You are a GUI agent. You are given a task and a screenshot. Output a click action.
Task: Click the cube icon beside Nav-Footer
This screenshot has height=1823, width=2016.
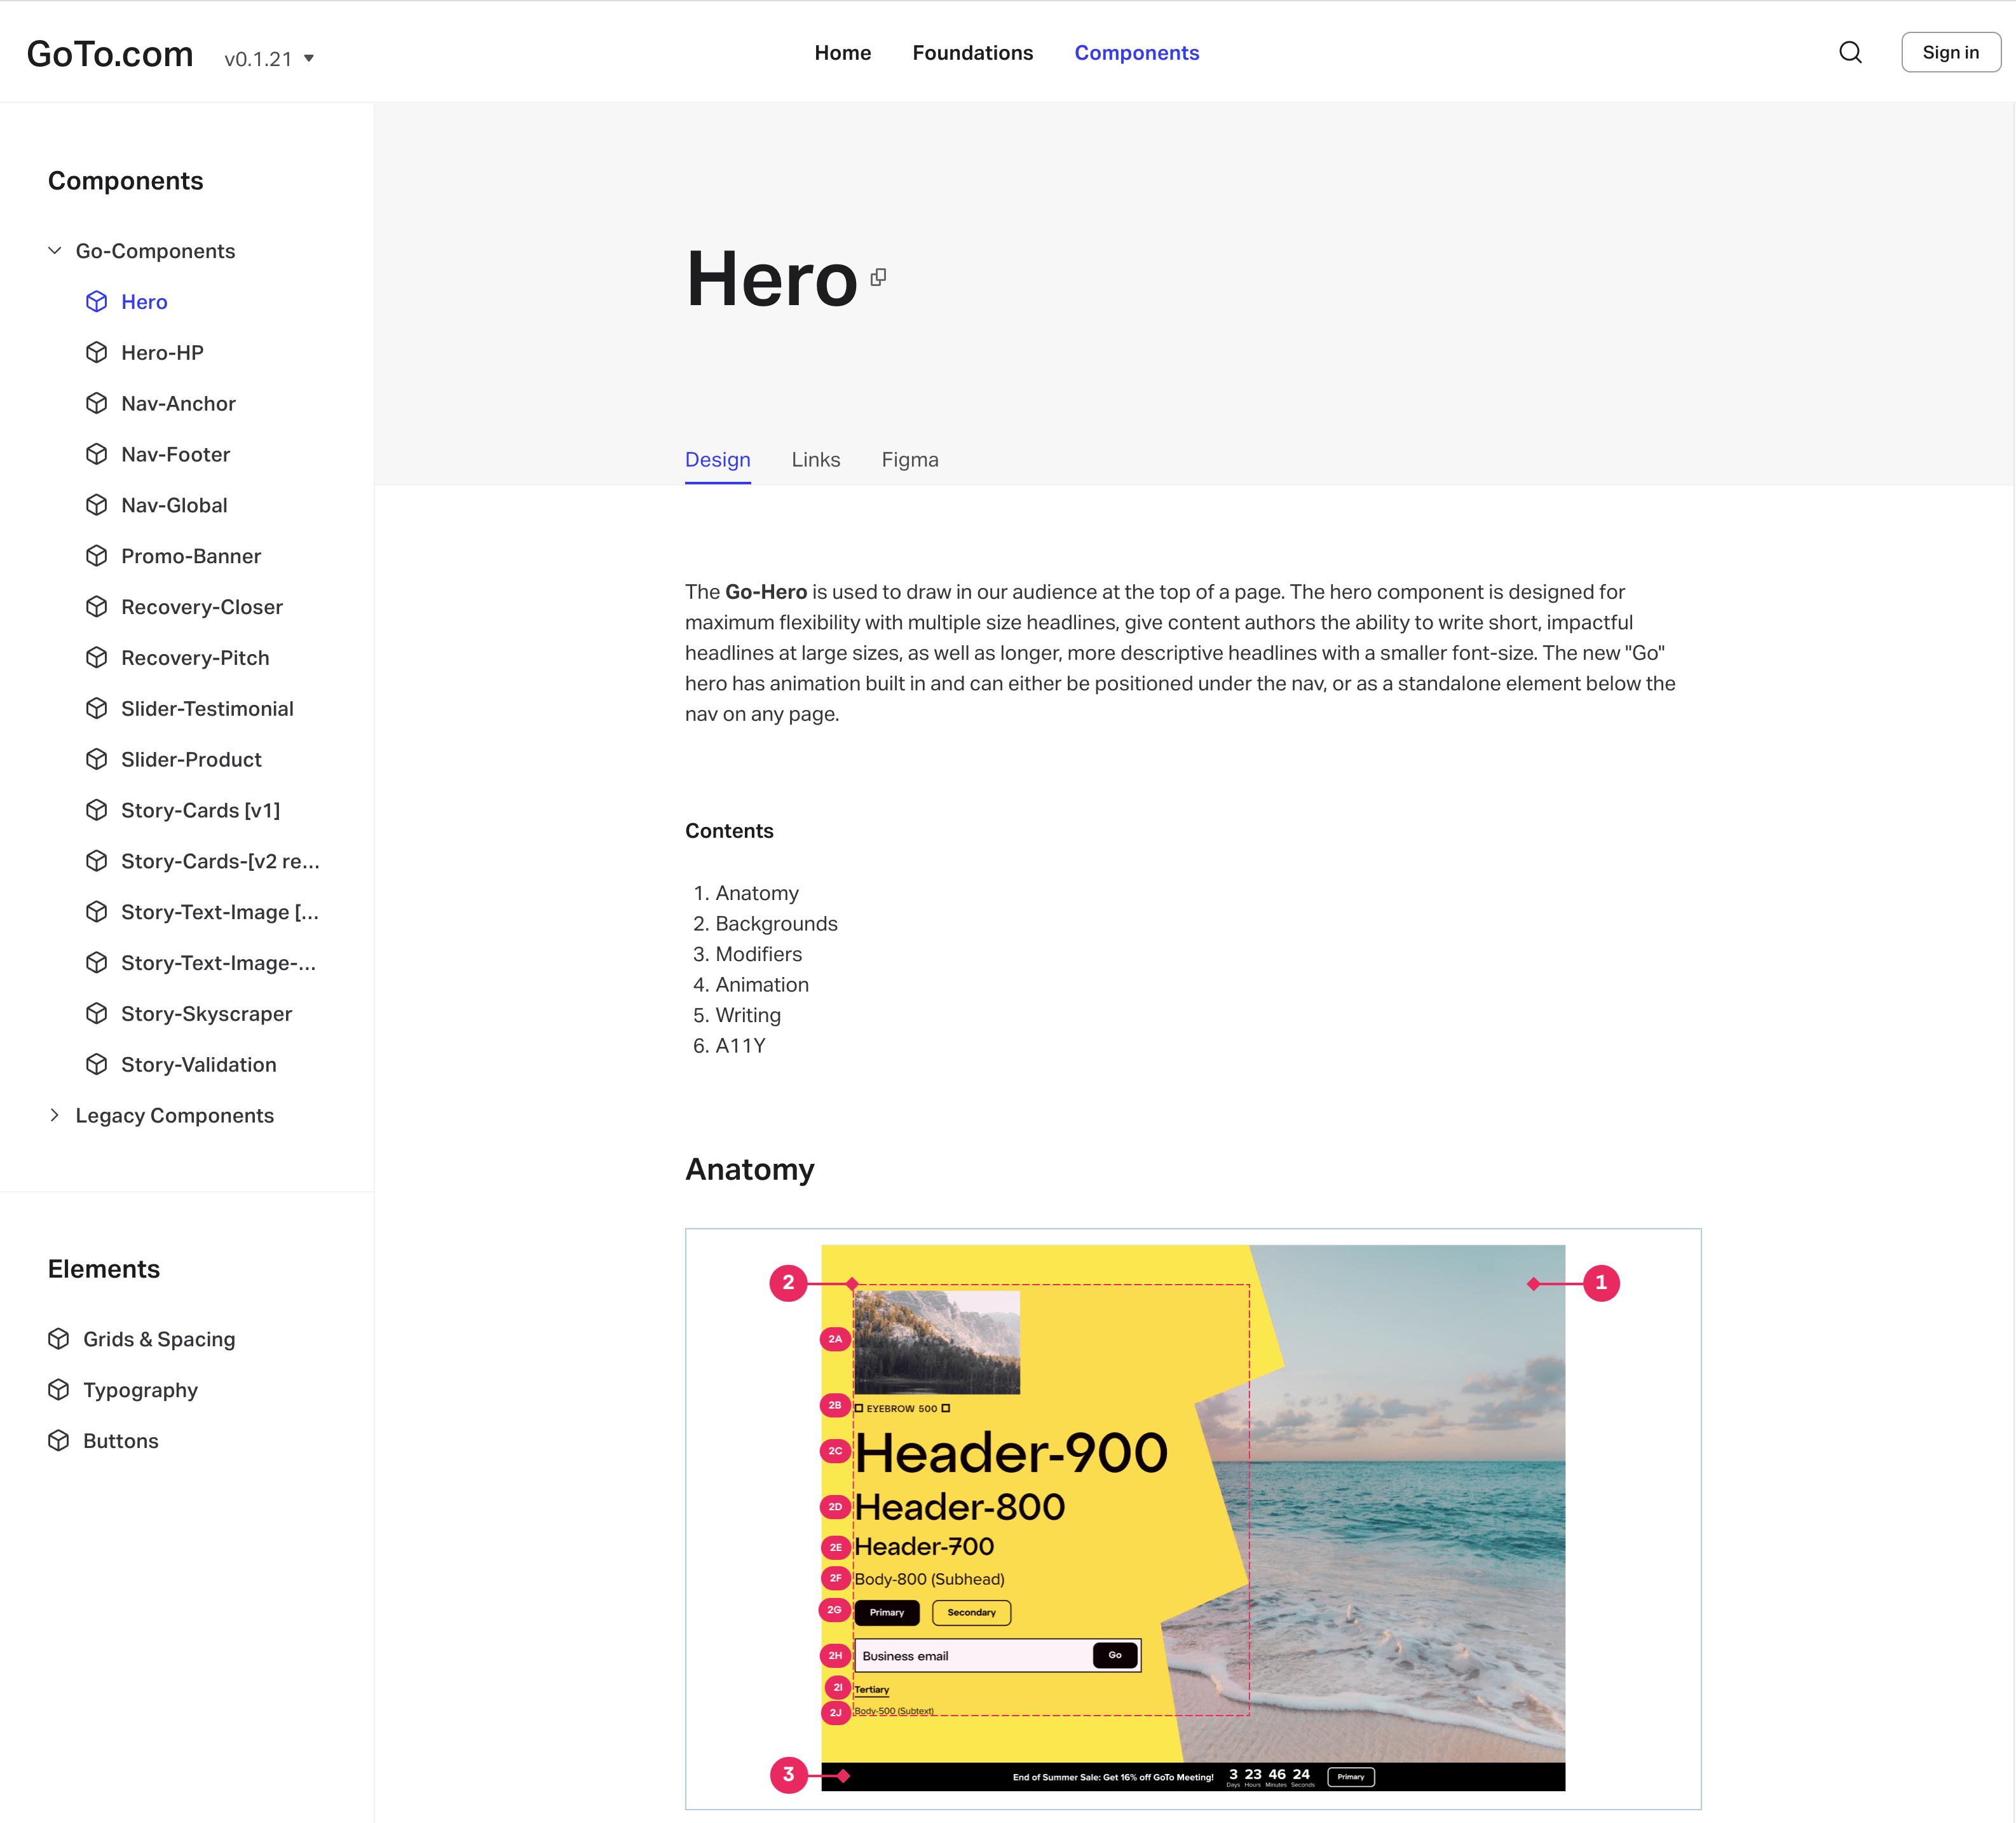click(96, 454)
